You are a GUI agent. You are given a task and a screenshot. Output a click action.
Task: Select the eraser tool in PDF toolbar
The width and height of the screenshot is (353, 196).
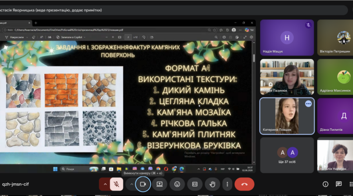pos(34,37)
